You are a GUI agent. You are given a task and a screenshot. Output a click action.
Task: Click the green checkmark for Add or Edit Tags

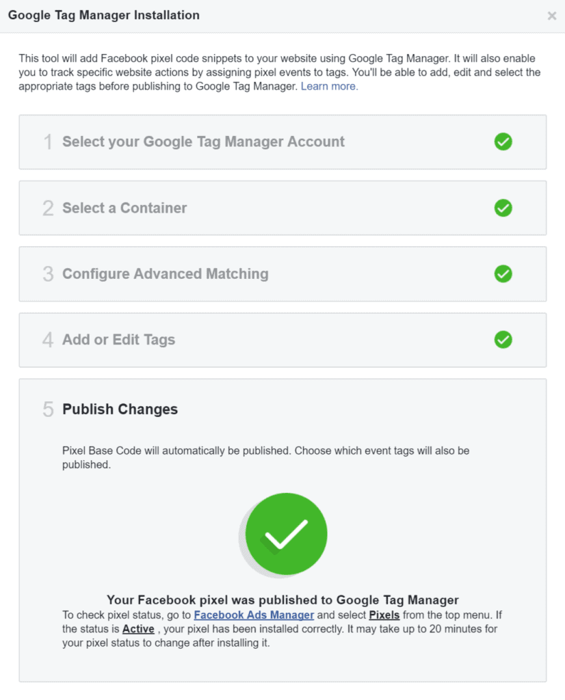click(x=503, y=340)
